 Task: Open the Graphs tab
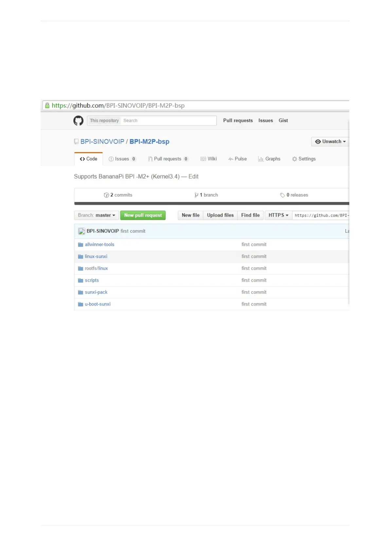point(269,159)
